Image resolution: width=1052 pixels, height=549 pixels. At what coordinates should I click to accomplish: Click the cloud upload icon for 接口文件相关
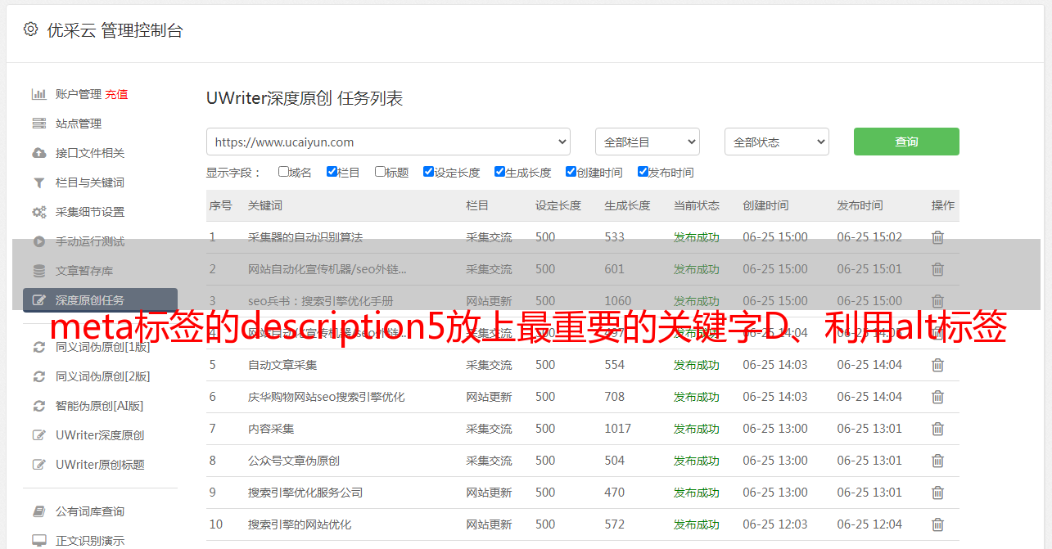[38, 153]
